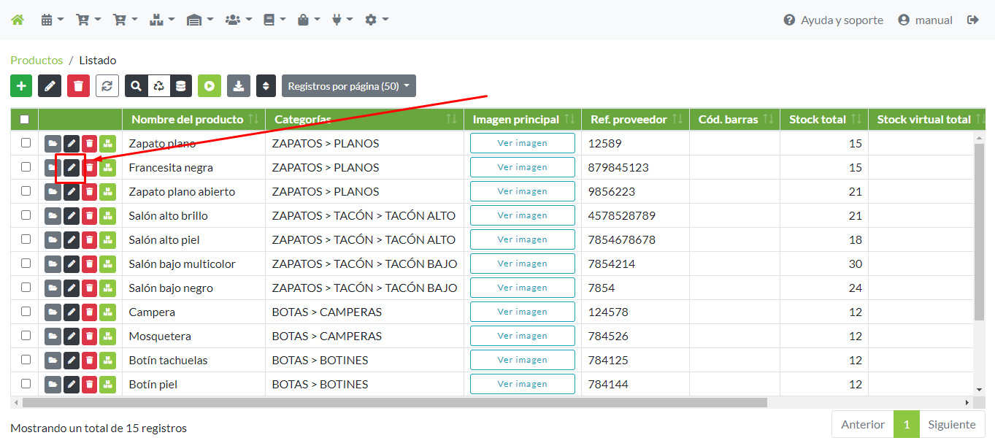This screenshot has height=446, width=995.
Task: Tick the select-all checkbox in the table header
Action: (24, 119)
